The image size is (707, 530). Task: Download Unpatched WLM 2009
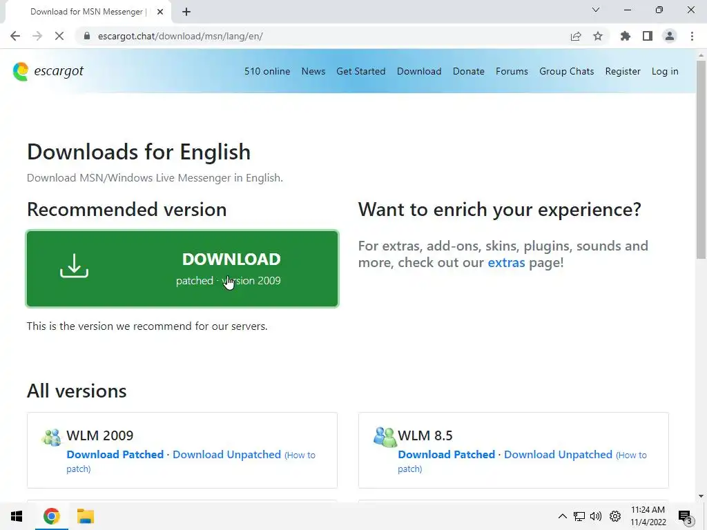coord(226,454)
